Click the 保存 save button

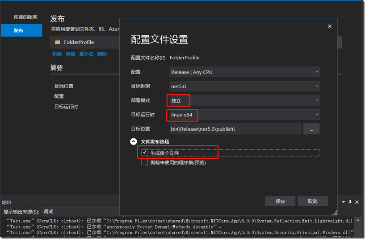click(280, 201)
